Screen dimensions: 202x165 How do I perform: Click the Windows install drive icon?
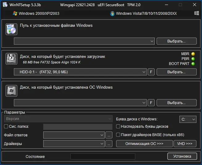point(11,91)
